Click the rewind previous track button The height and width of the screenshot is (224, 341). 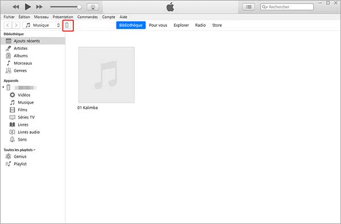(16, 7)
